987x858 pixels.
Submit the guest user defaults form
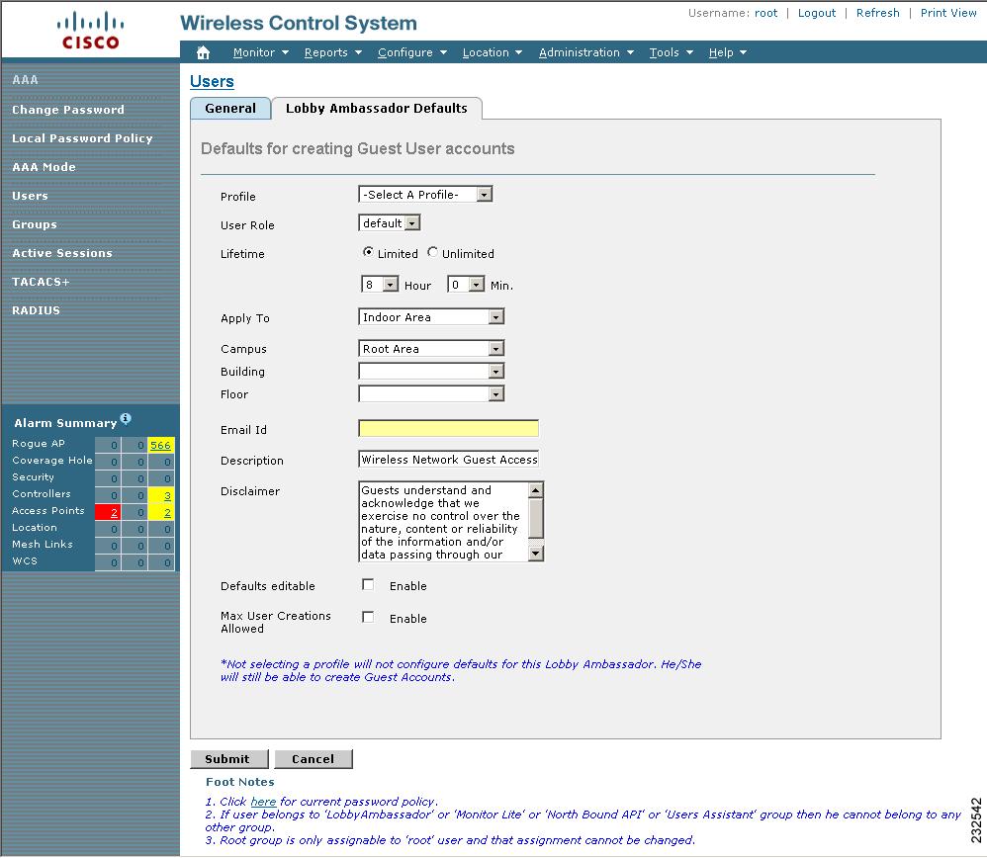pos(229,758)
